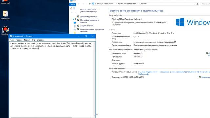Click shield icon beside Настройка удаленного доступа
The image size is (210, 118).
pos(78,20)
